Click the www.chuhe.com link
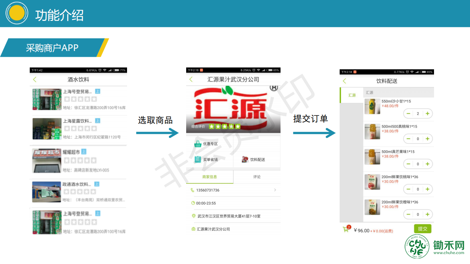Image resolution: width=470 pixels, height=264 pixels. click(449, 253)
